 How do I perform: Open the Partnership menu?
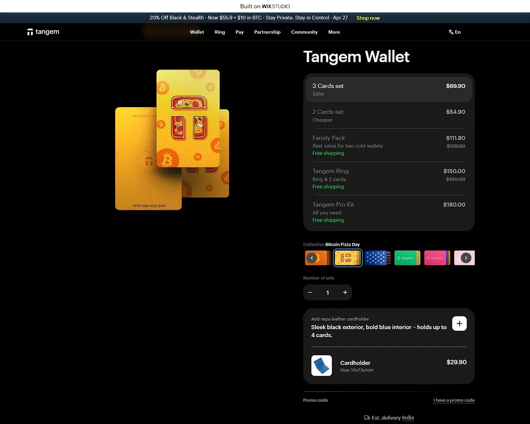(267, 32)
